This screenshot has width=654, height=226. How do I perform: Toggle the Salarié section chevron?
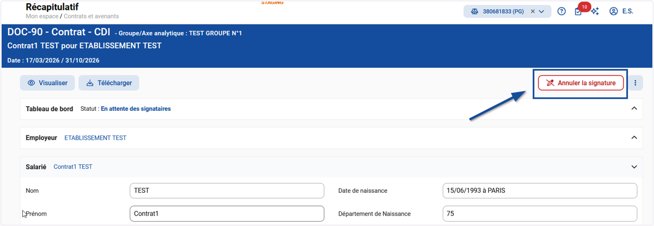coord(634,167)
